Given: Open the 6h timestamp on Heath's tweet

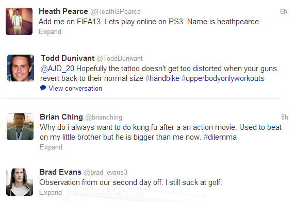Looking at the screenshot, I should pyautogui.click(x=284, y=12).
